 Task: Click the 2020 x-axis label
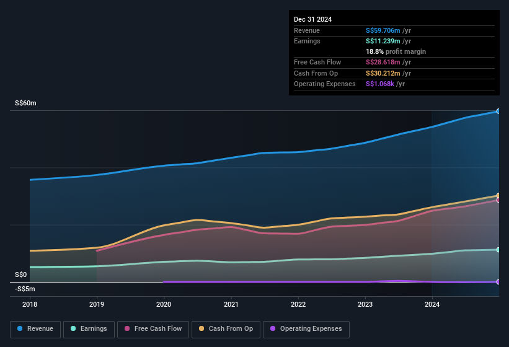[x=164, y=304]
